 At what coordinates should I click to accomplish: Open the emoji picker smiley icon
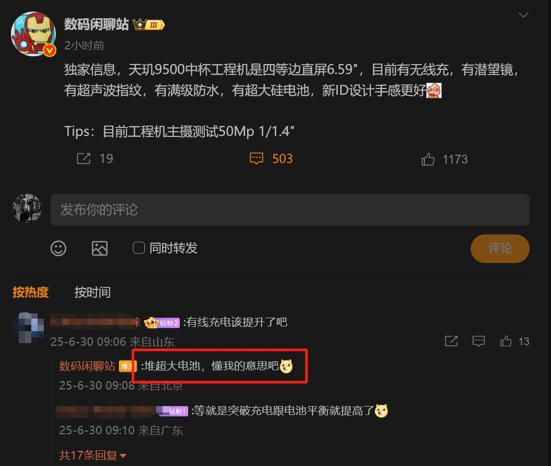[58, 248]
